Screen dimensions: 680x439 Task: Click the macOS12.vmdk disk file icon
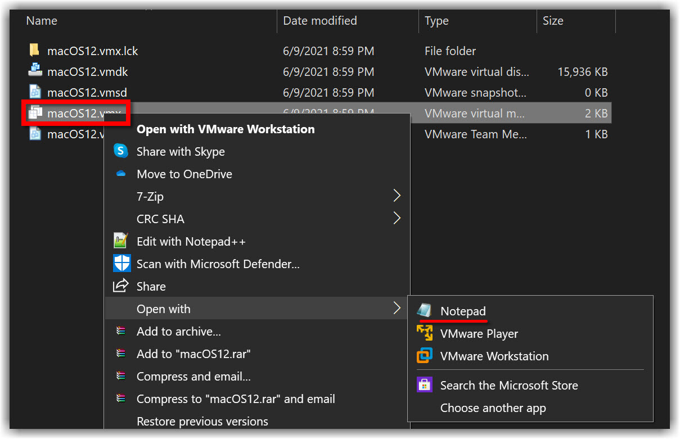point(35,71)
